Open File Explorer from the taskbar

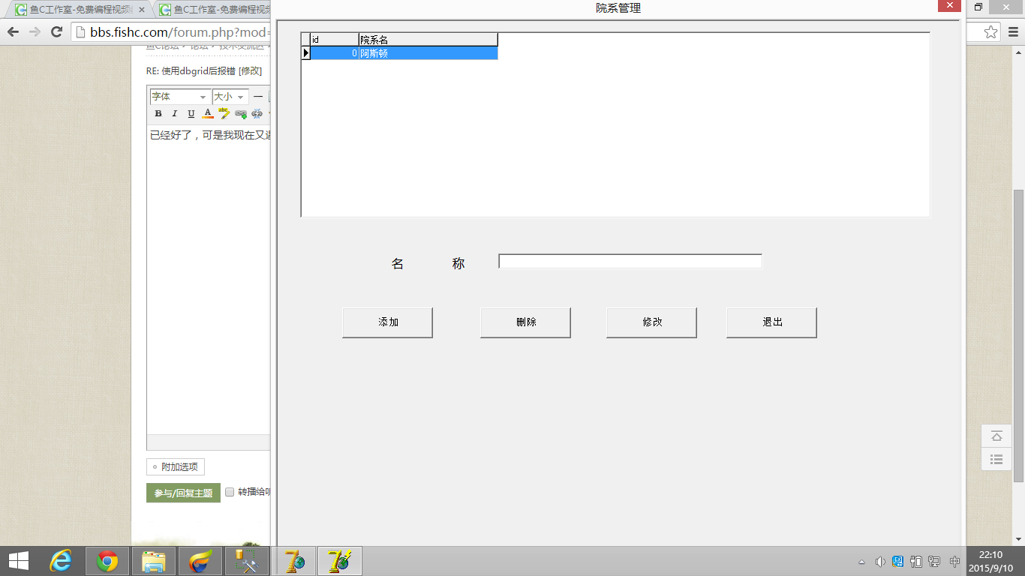click(154, 561)
